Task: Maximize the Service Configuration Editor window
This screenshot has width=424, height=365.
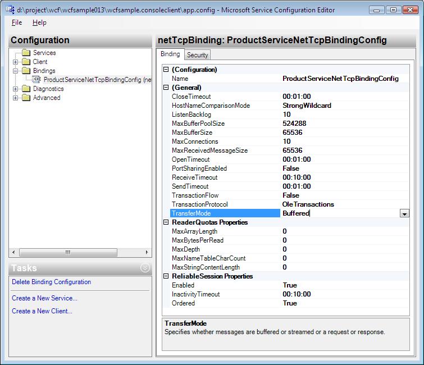Action: (x=393, y=10)
